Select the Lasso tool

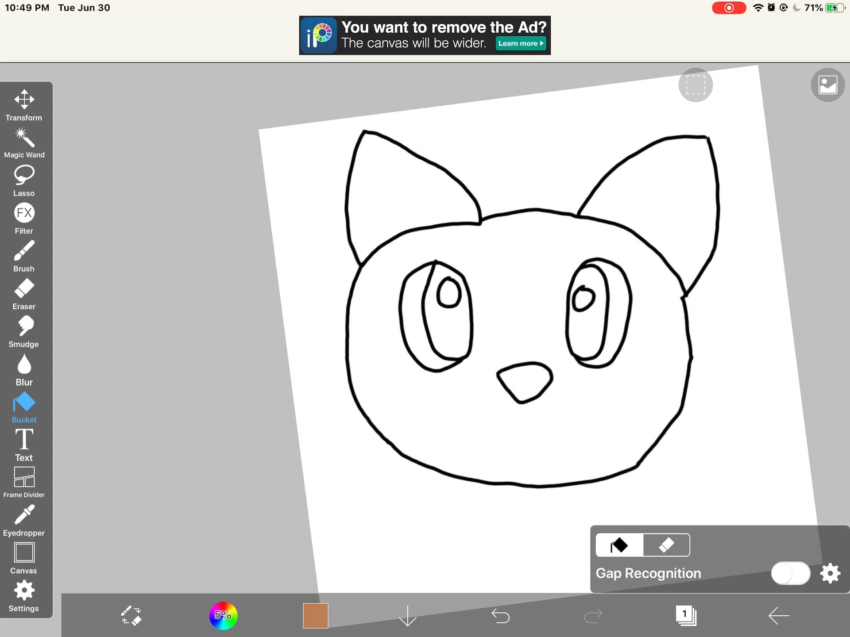(x=24, y=181)
